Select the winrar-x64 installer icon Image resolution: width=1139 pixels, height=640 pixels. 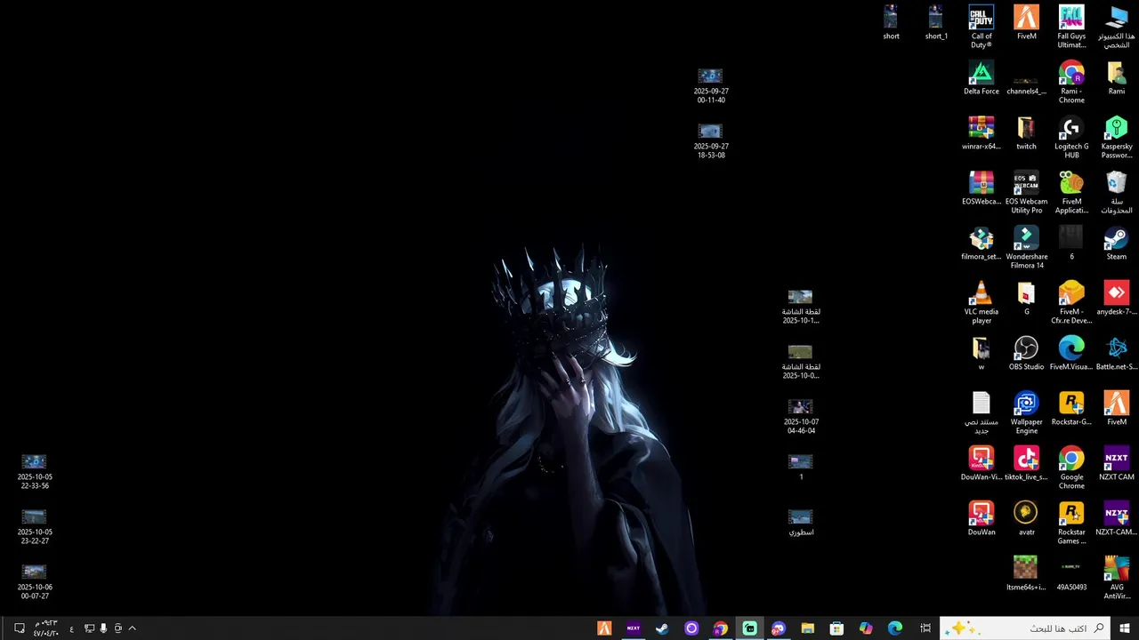click(981, 133)
